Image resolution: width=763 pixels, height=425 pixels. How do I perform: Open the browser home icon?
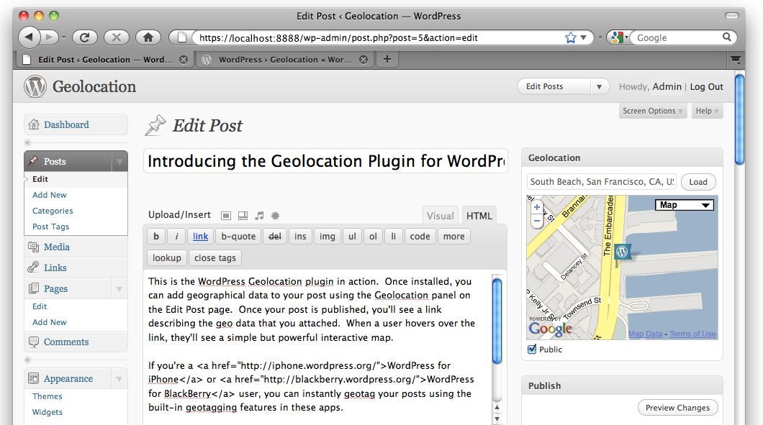point(148,37)
